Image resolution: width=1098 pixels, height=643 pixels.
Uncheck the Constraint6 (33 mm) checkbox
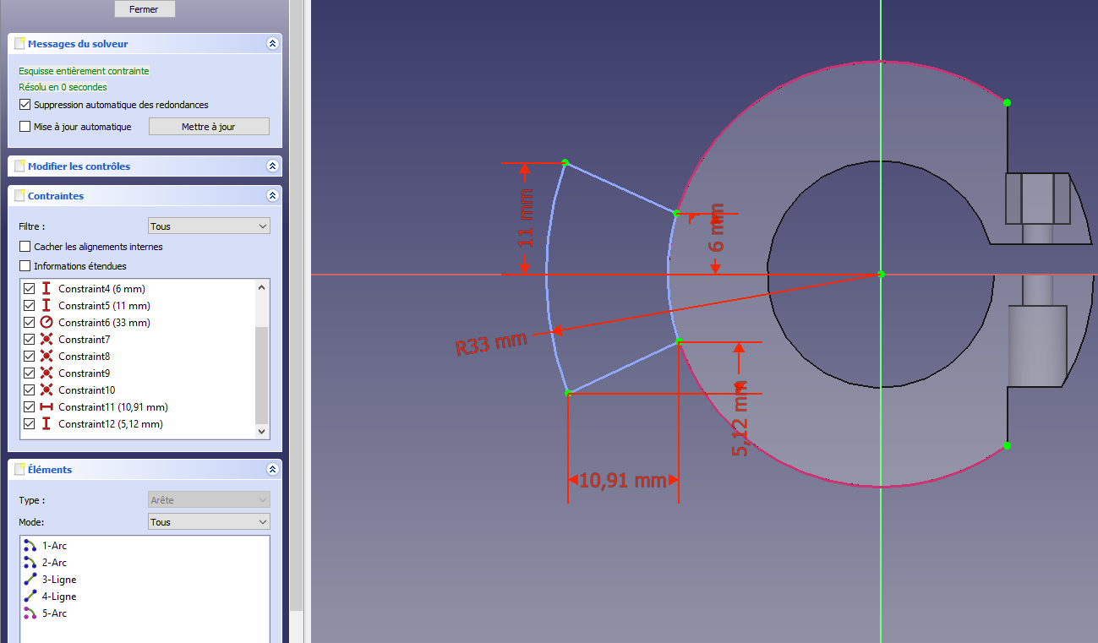[x=30, y=323]
